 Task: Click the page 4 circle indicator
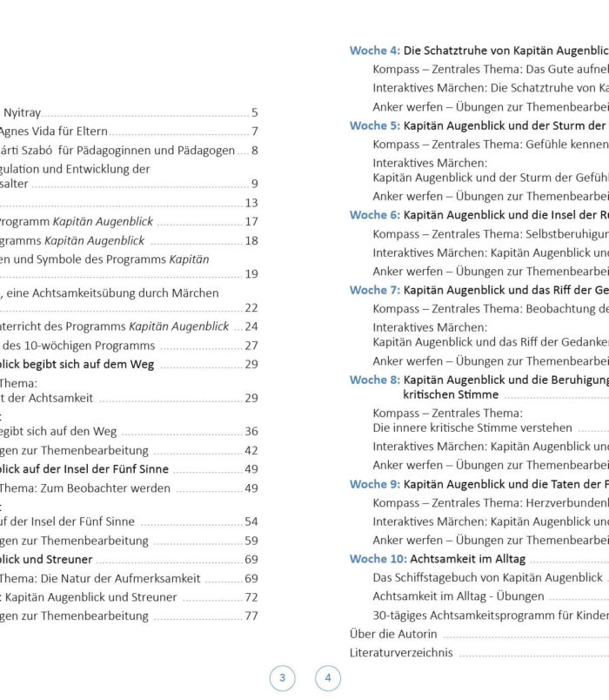328,677
